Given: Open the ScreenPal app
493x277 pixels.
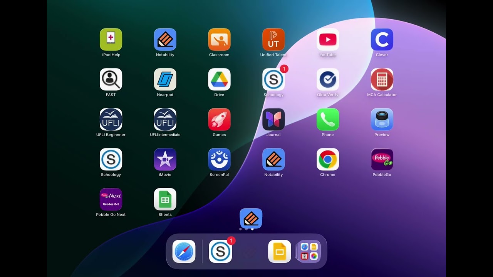Looking at the screenshot, I should (219, 160).
